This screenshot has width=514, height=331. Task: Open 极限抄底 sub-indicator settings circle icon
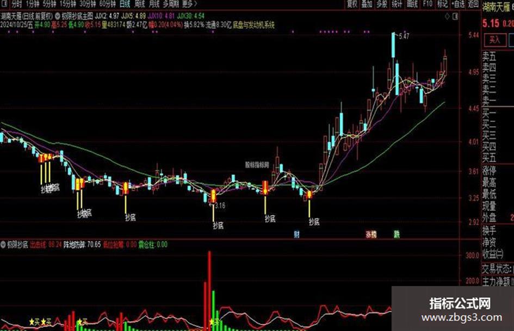pyautogui.click(x=3, y=245)
